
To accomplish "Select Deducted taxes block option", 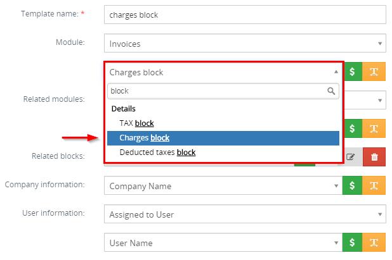I will pyautogui.click(x=157, y=152).
